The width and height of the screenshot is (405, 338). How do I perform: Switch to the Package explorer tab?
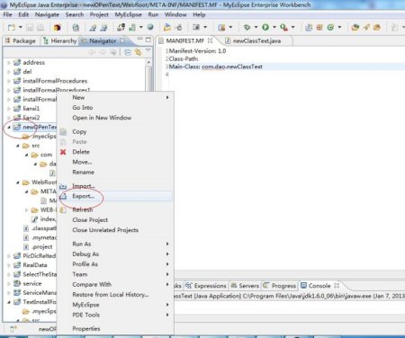click(x=21, y=40)
